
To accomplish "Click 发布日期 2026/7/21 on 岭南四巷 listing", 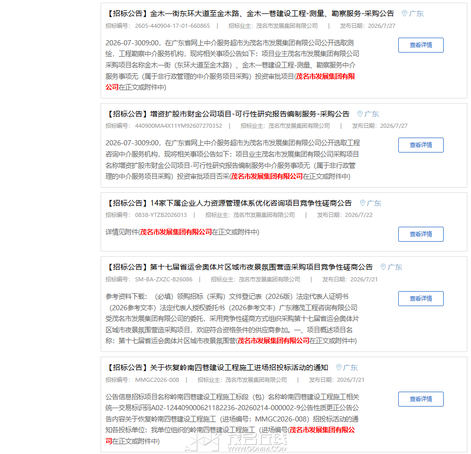I will [x=337, y=380].
